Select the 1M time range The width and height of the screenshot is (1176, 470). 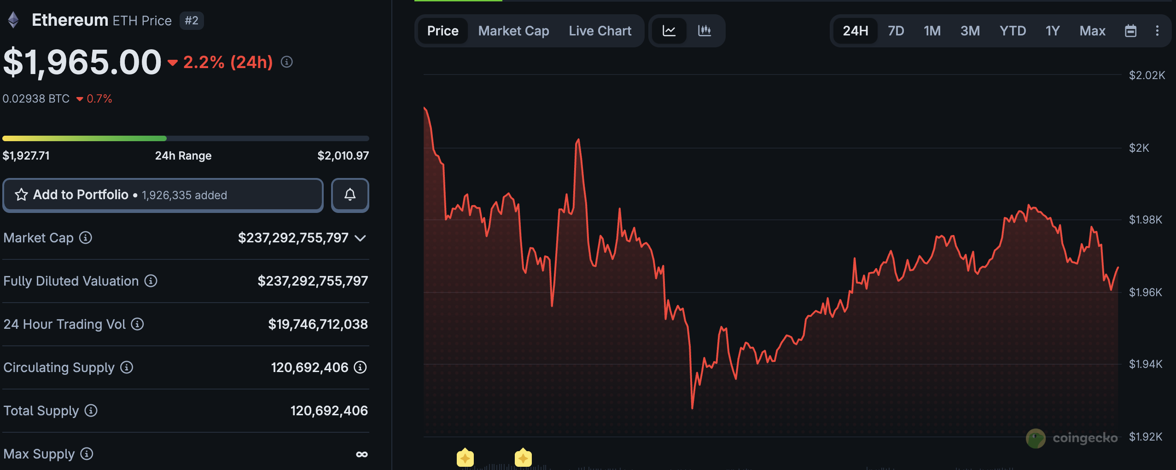(932, 31)
